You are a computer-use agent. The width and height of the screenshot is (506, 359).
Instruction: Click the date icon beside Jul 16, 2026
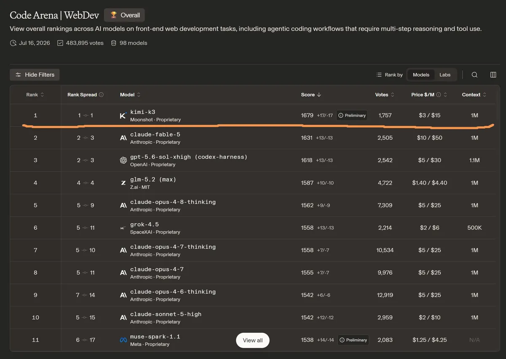(13, 43)
